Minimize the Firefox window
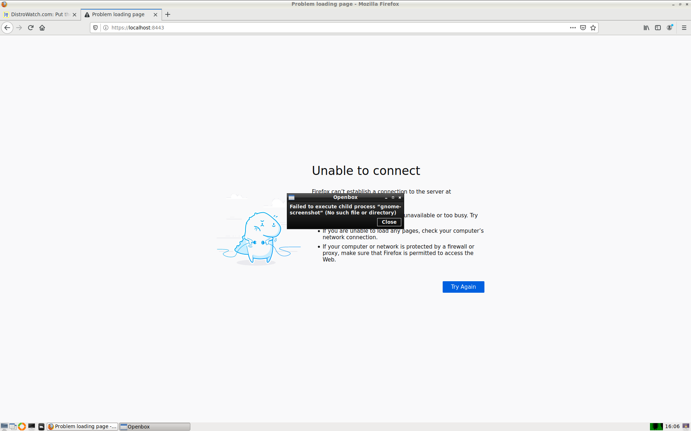This screenshot has width=691, height=431. pos(673,4)
